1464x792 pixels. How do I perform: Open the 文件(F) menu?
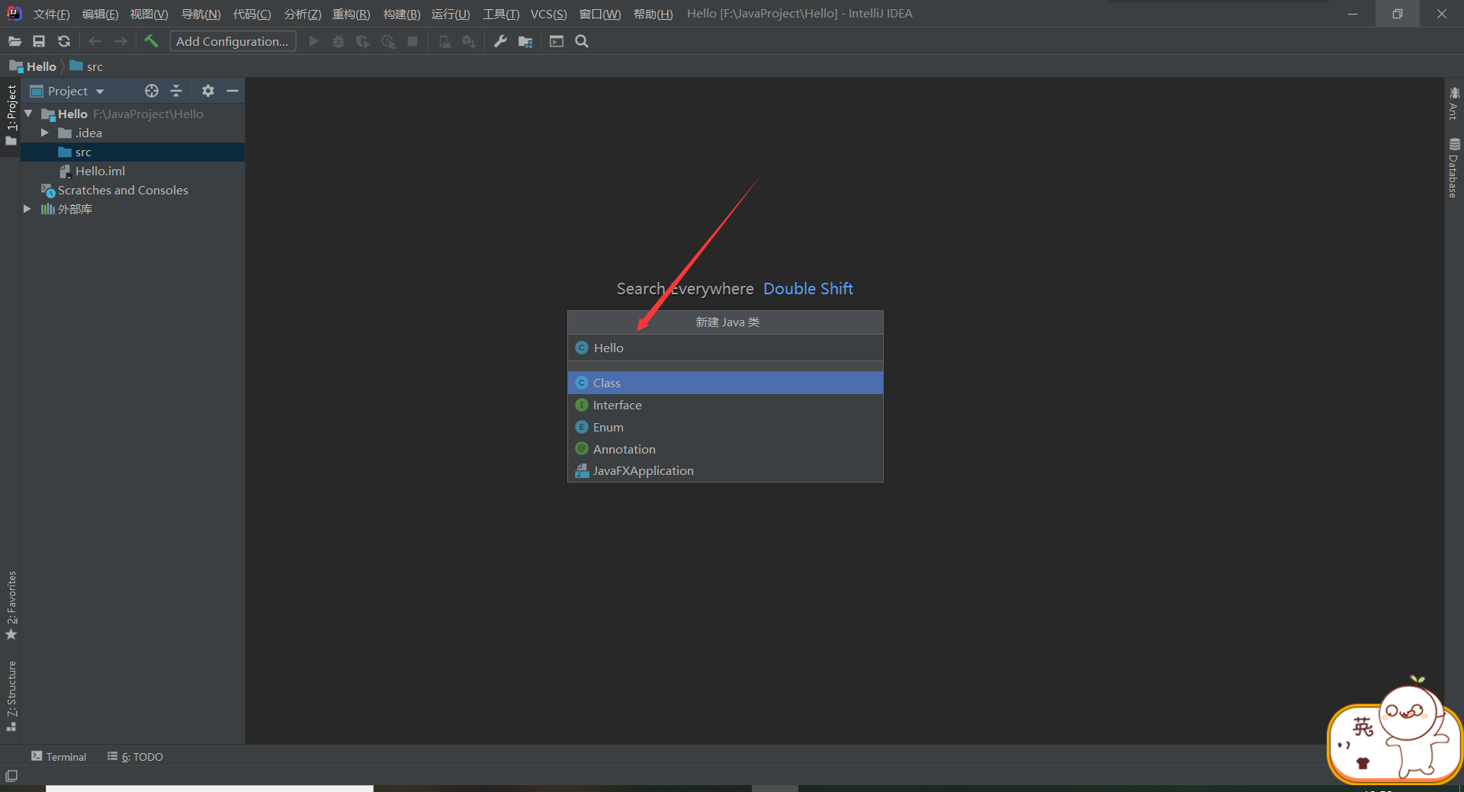[x=50, y=13]
